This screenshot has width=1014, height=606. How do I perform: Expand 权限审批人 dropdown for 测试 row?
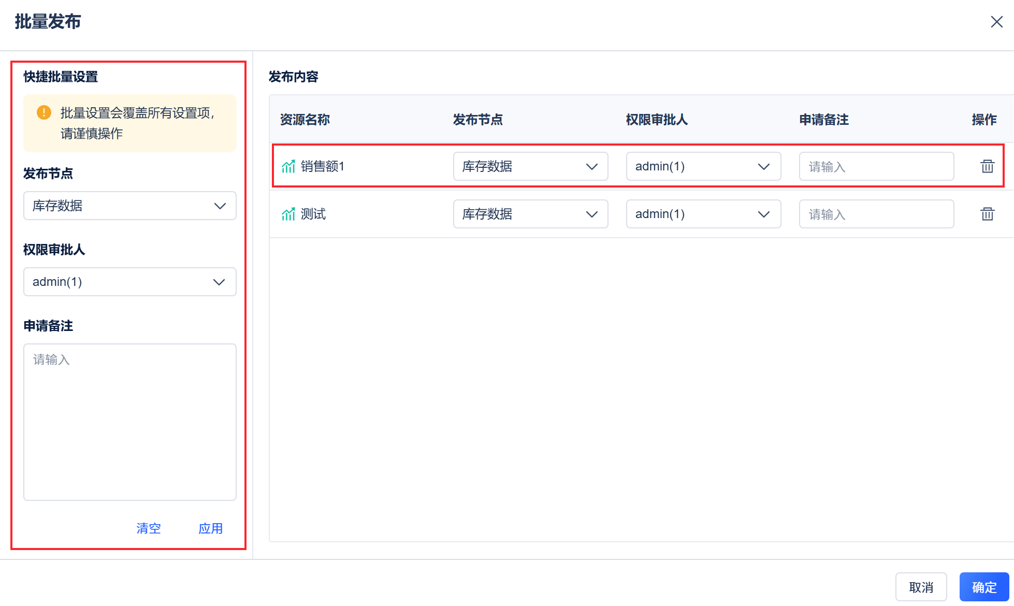click(x=703, y=214)
